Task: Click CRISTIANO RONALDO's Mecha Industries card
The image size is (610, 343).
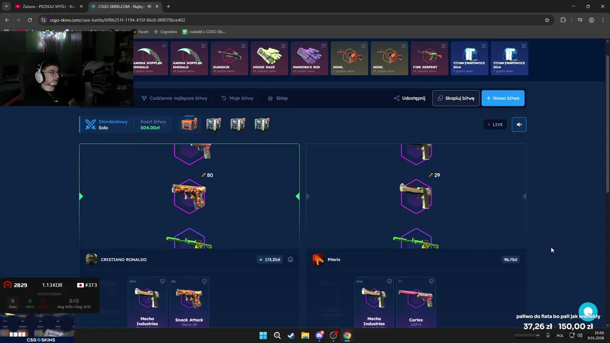Action: pos(147,303)
